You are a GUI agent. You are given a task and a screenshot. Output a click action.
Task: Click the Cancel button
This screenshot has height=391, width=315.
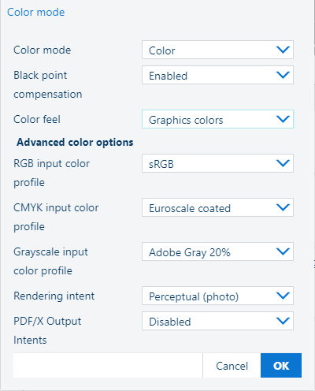232,366
